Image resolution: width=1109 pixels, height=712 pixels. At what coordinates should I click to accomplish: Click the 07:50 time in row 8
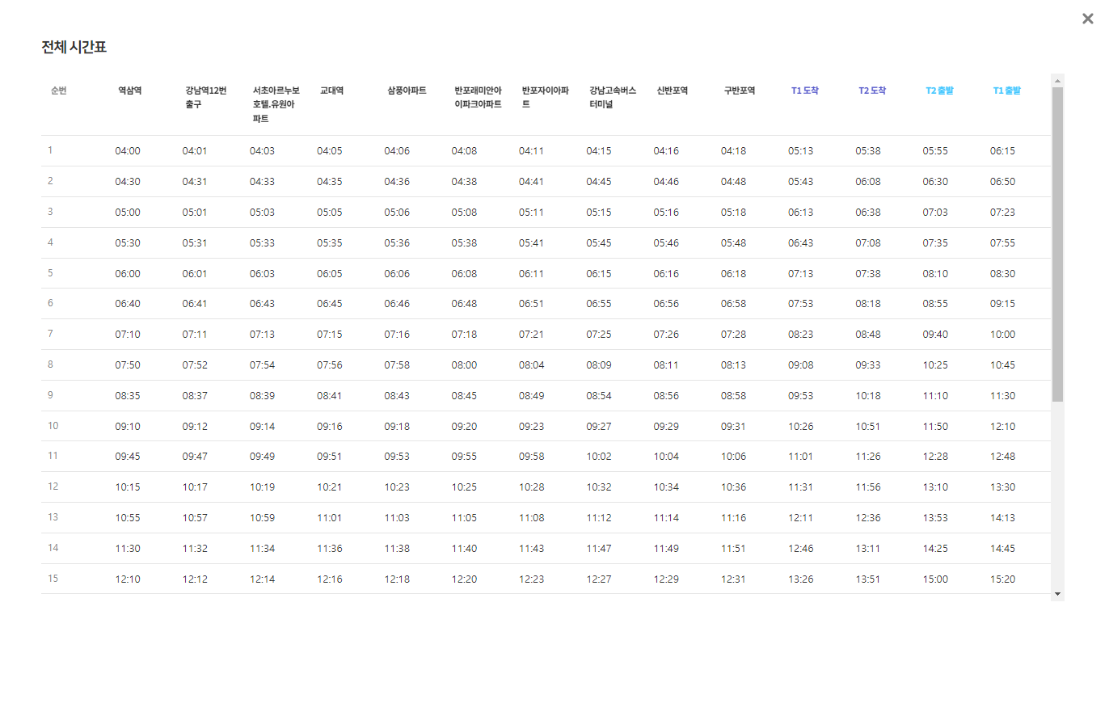[128, 365]
